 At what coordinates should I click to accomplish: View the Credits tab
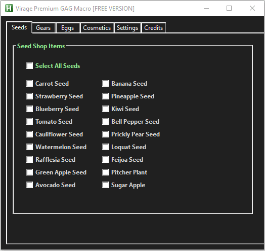pyautogui.click(x=153, y=28)
